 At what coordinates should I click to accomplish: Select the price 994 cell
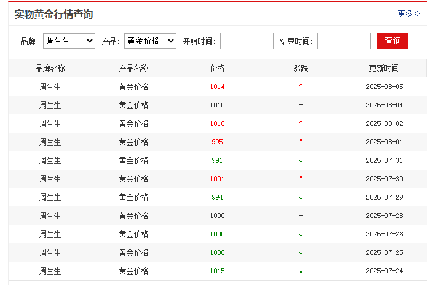[x=217, y=197]
